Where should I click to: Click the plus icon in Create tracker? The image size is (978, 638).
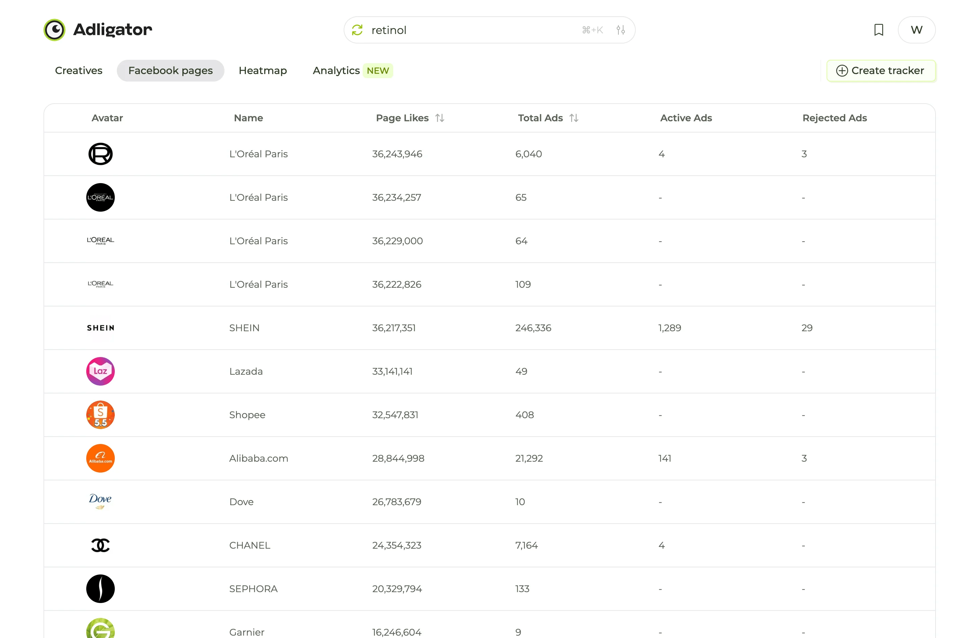coord(841,71)
